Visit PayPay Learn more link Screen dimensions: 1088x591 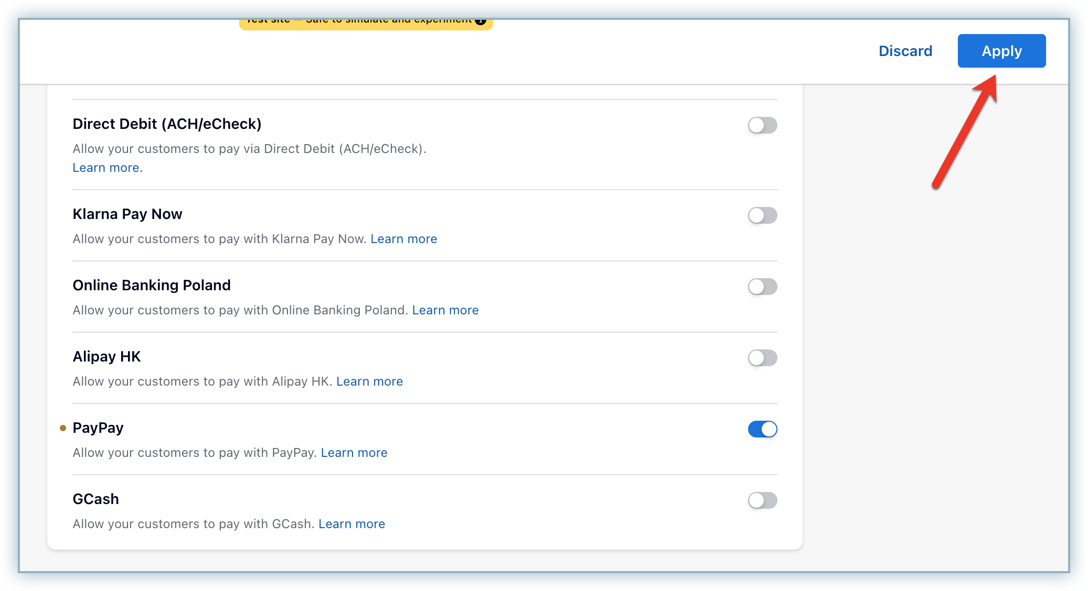354,453
